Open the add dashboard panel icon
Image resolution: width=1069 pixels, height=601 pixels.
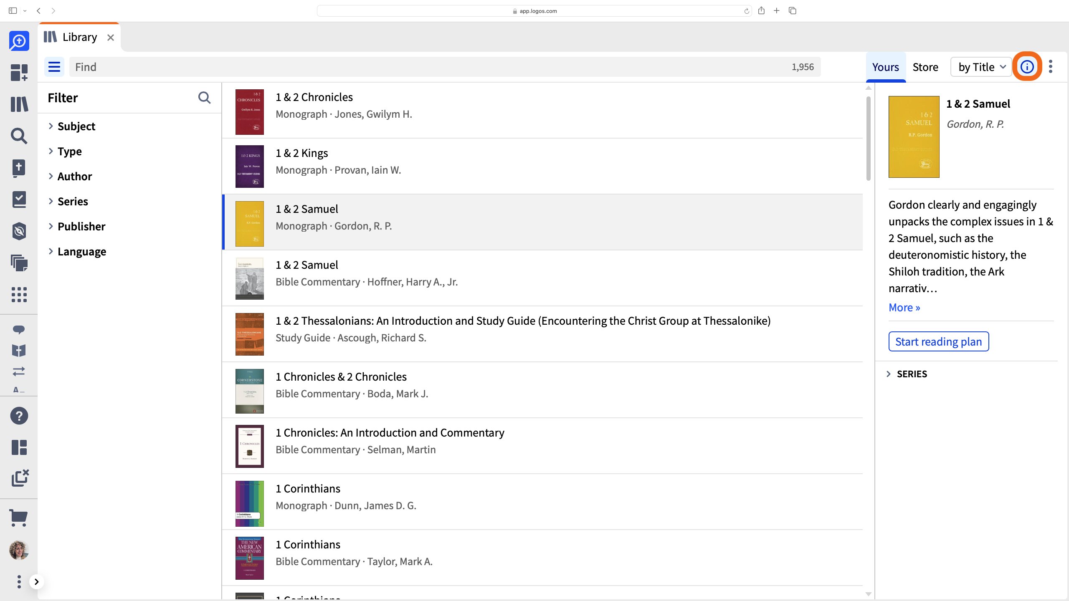tap(19, 72)
